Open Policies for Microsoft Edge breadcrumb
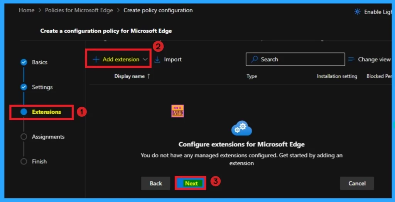Viewport: 395px width, 202px height. click(79, 10)
